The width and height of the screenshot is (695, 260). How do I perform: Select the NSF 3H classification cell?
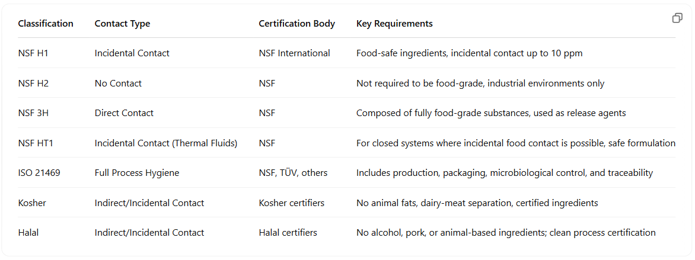coord(33,113)
